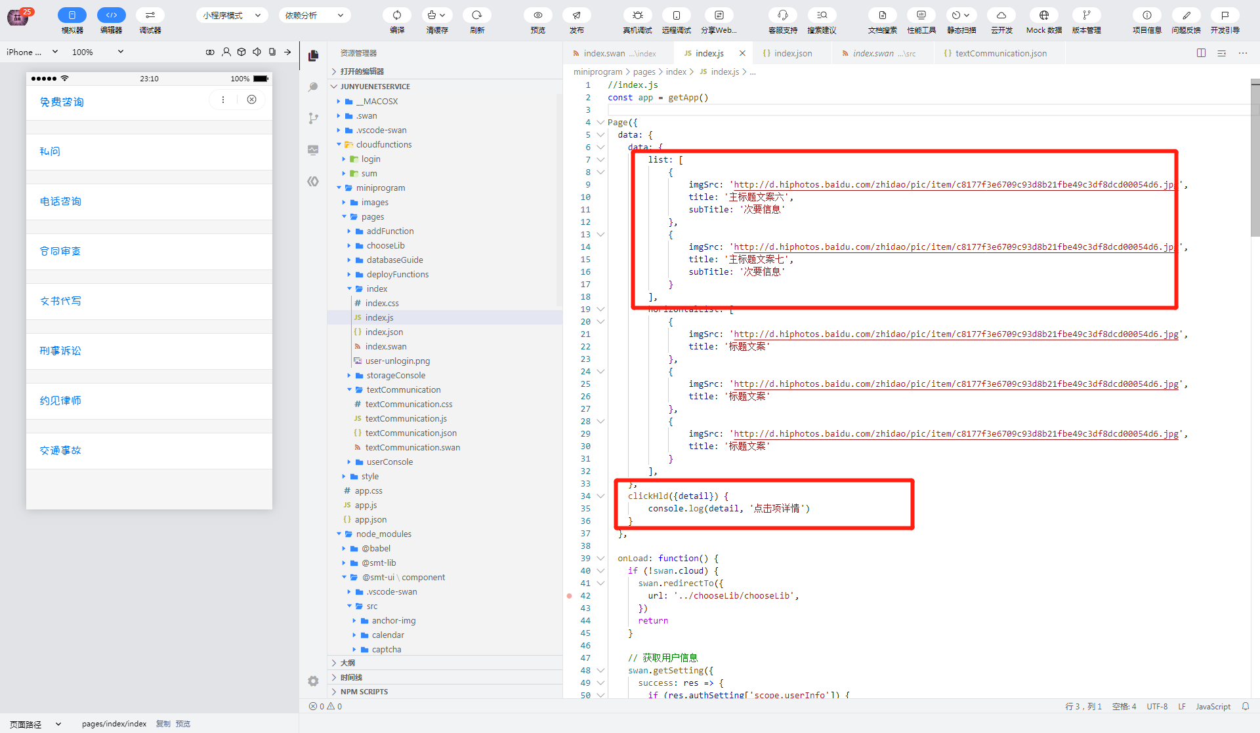1260x733 pixels.
Task: Expand the node_modules @babel folder
Action: pos(376,548)
